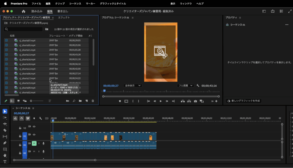Toggle timeline snapping magnet button
Viewport: 293px width, 168px height.
(21, 118)
